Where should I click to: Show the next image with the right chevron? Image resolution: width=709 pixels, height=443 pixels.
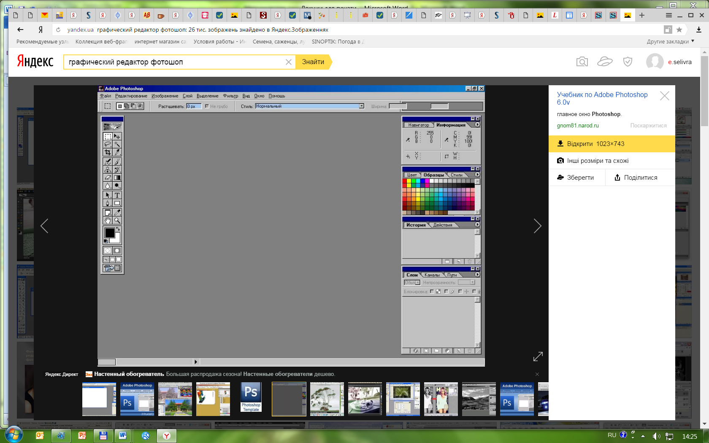click(537, 226)
